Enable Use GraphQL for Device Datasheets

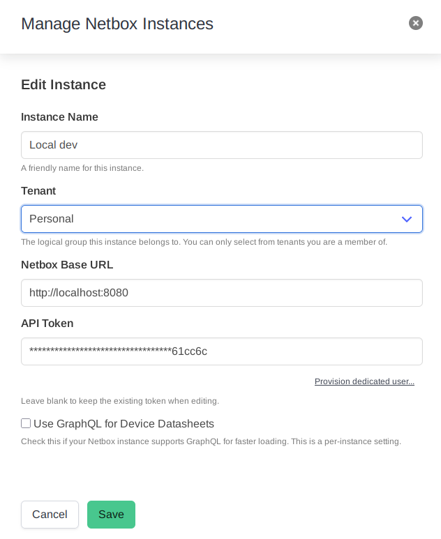(x=26, y=423)
